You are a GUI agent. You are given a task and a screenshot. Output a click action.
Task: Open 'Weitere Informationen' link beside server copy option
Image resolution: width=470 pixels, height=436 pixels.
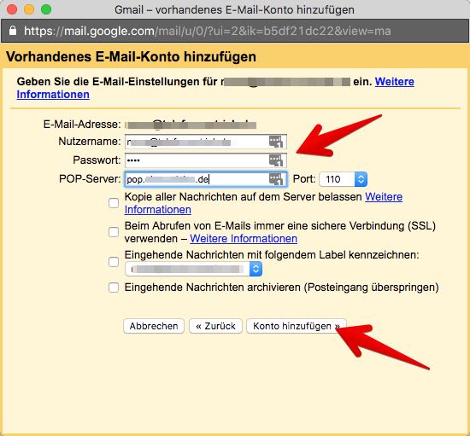pyautogui.click(x=384, y=196)
